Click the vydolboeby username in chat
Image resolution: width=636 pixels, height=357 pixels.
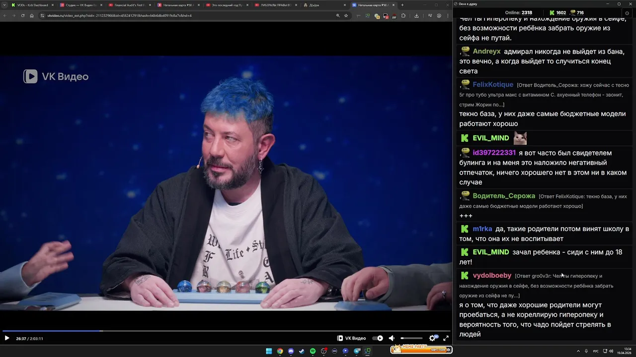[492, 276]
